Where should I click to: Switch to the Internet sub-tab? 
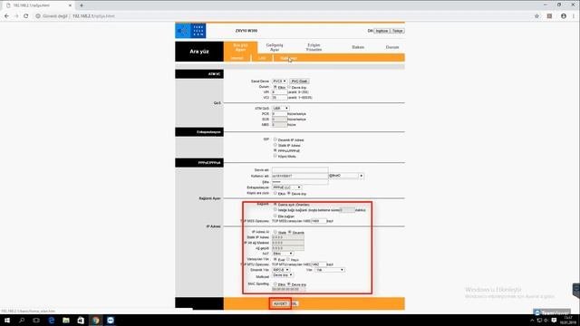(x=237, y=58)
